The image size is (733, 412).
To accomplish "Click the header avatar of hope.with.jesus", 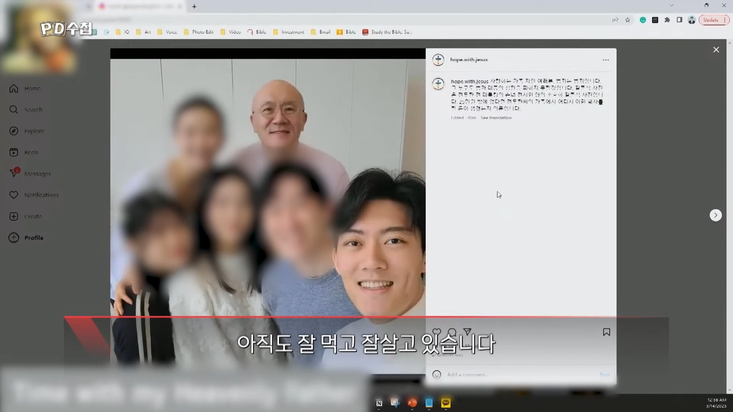I will click(x=438, y=60).
